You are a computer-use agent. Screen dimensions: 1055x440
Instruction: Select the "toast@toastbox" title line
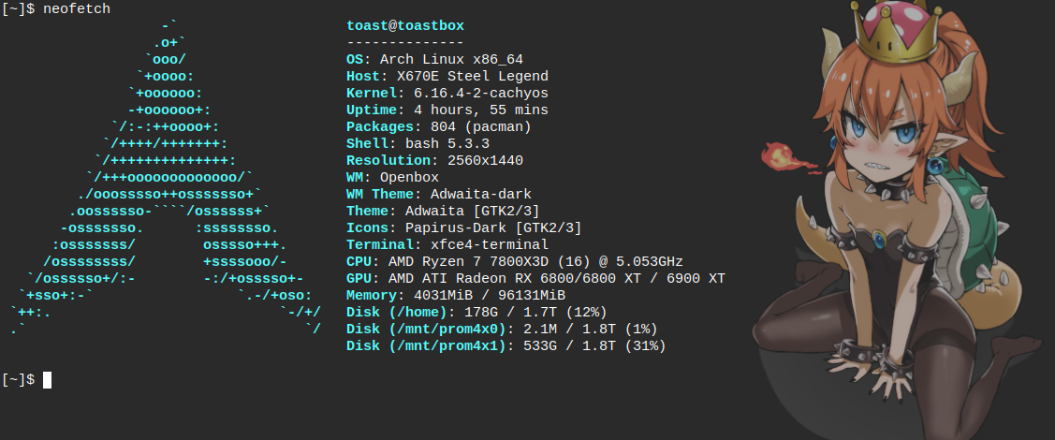pyautogui.click(x=405, y=26)
